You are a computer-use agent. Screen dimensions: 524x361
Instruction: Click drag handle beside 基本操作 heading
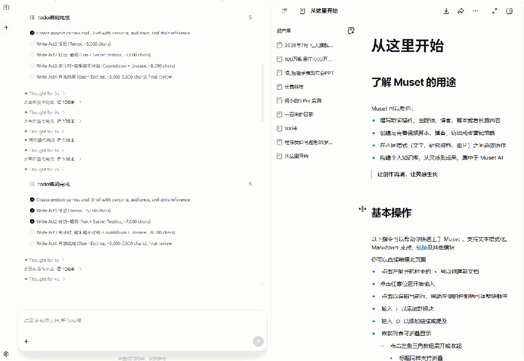(x=362, y=209)
